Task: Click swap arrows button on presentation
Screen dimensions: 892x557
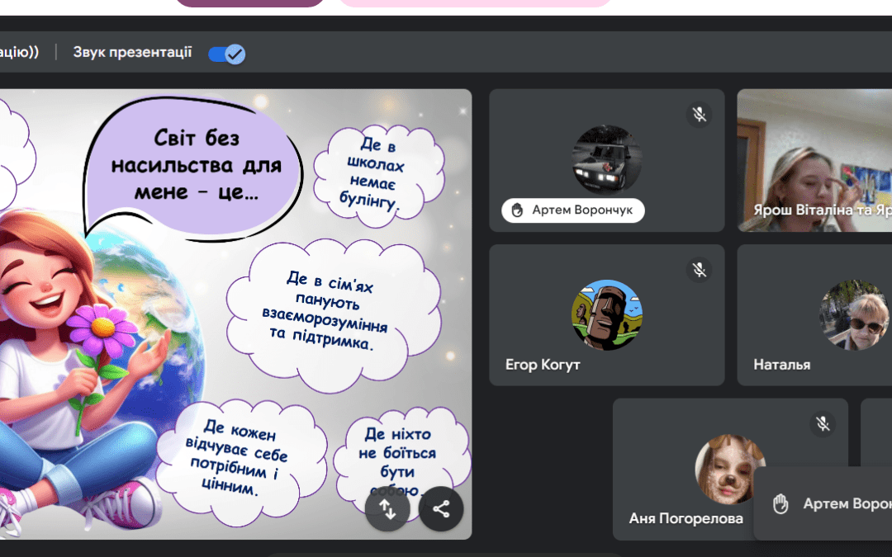Action: [387, 508]
